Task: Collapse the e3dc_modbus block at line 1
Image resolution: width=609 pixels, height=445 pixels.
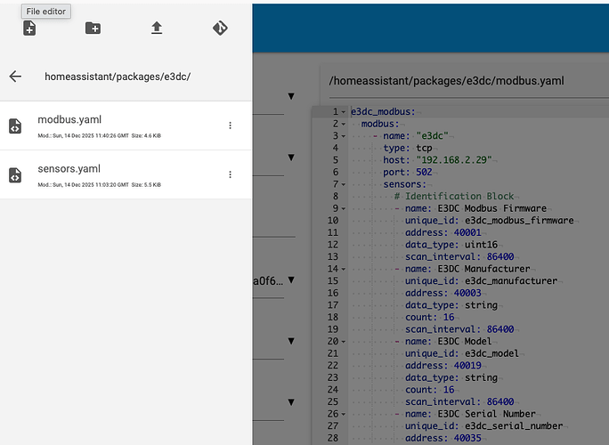Action: [x=345, y=112]
